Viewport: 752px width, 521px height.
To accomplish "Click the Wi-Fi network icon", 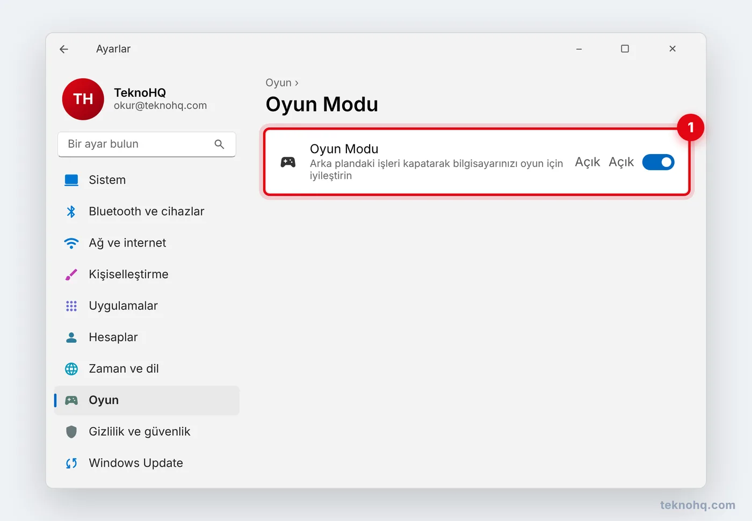I will (71, 243).
